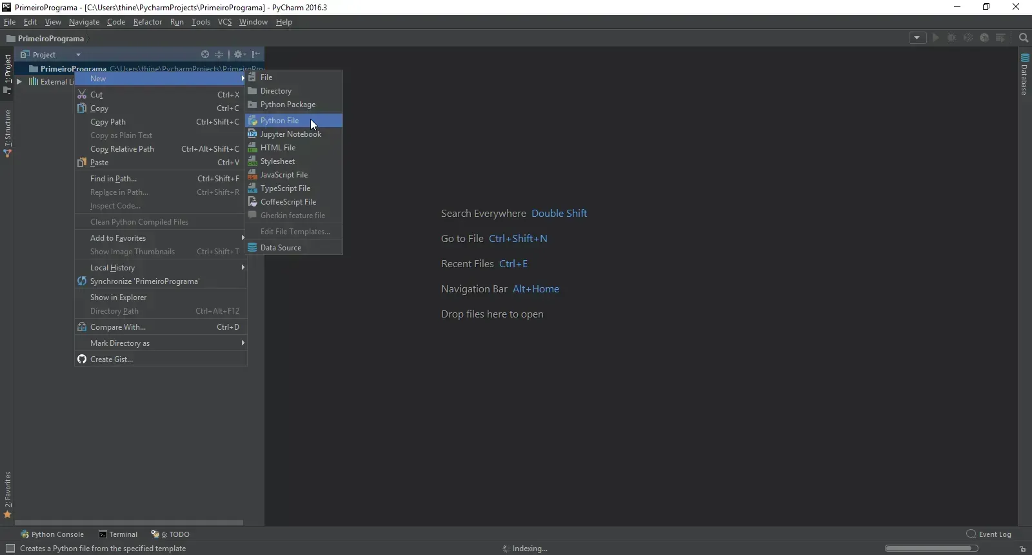
Task: Open the Help menu
Action: [284, 22]
